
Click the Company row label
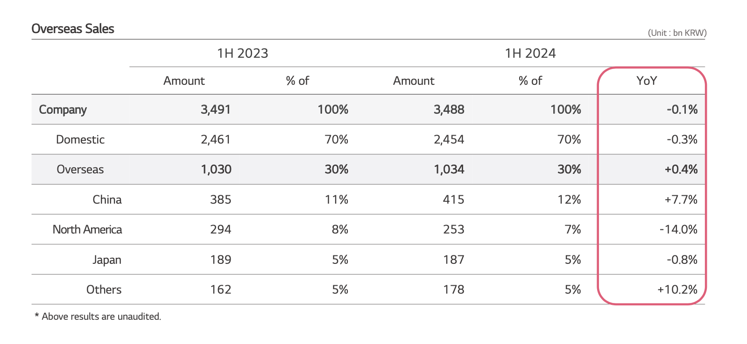(x=63, y=110)
